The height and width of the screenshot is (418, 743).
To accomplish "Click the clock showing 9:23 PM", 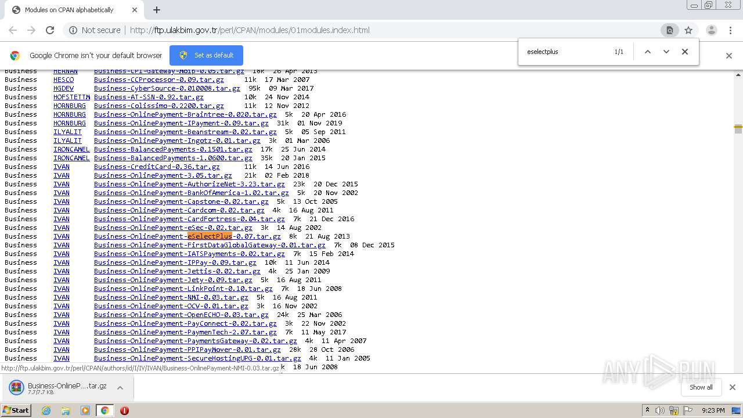I will (x=713, y=410).
